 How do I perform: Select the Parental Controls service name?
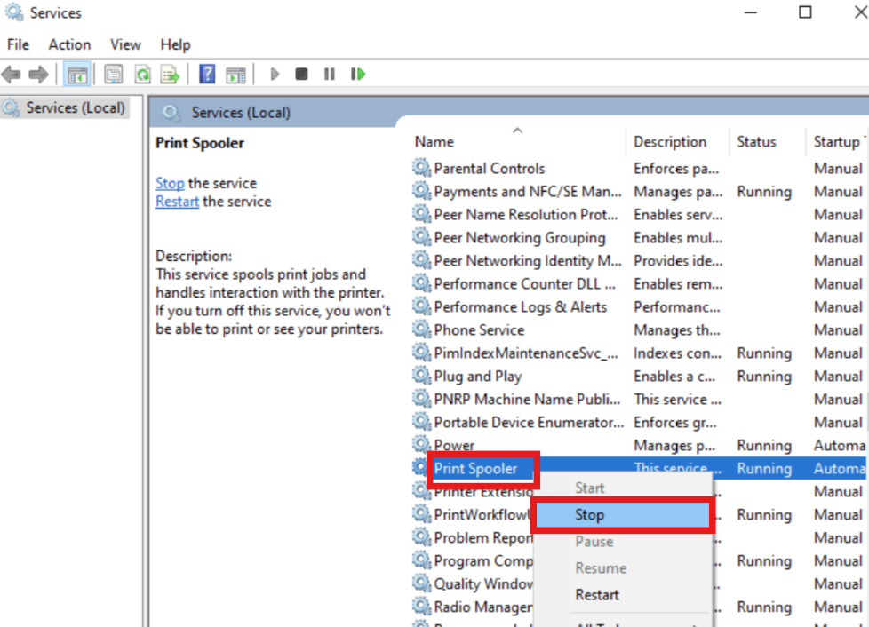[490, 169]
